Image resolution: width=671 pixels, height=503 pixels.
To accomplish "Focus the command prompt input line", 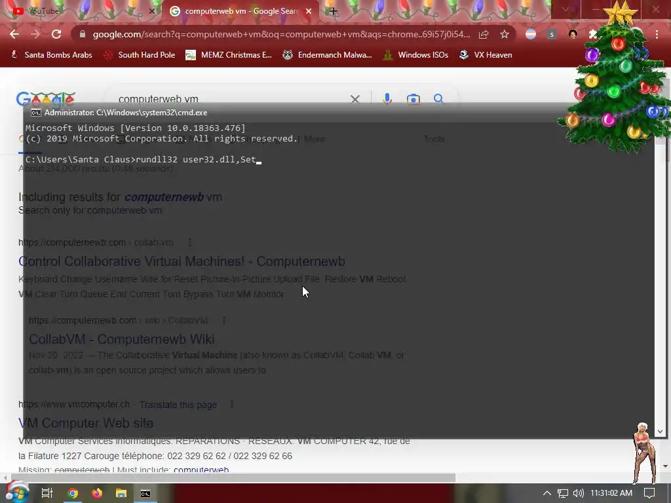I will coord(143,160).
